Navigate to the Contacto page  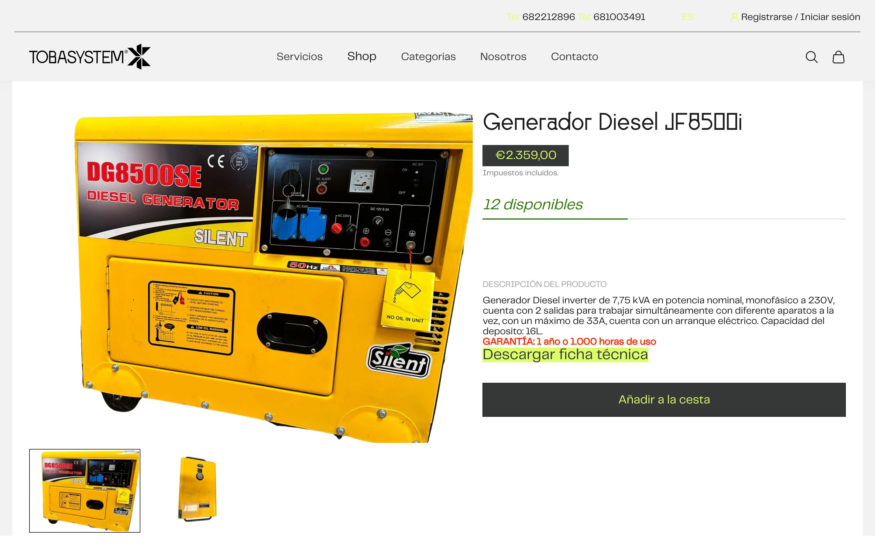coord(574,57)
